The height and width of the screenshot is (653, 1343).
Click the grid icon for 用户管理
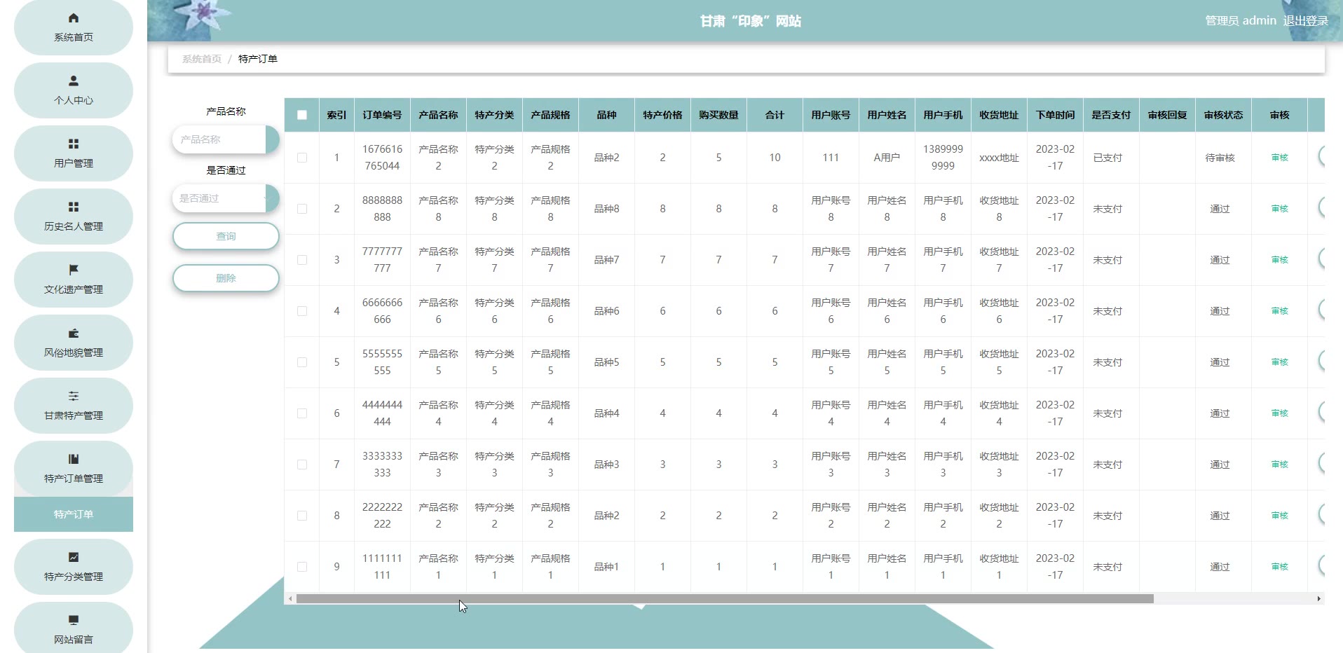[x=74, y=144]
